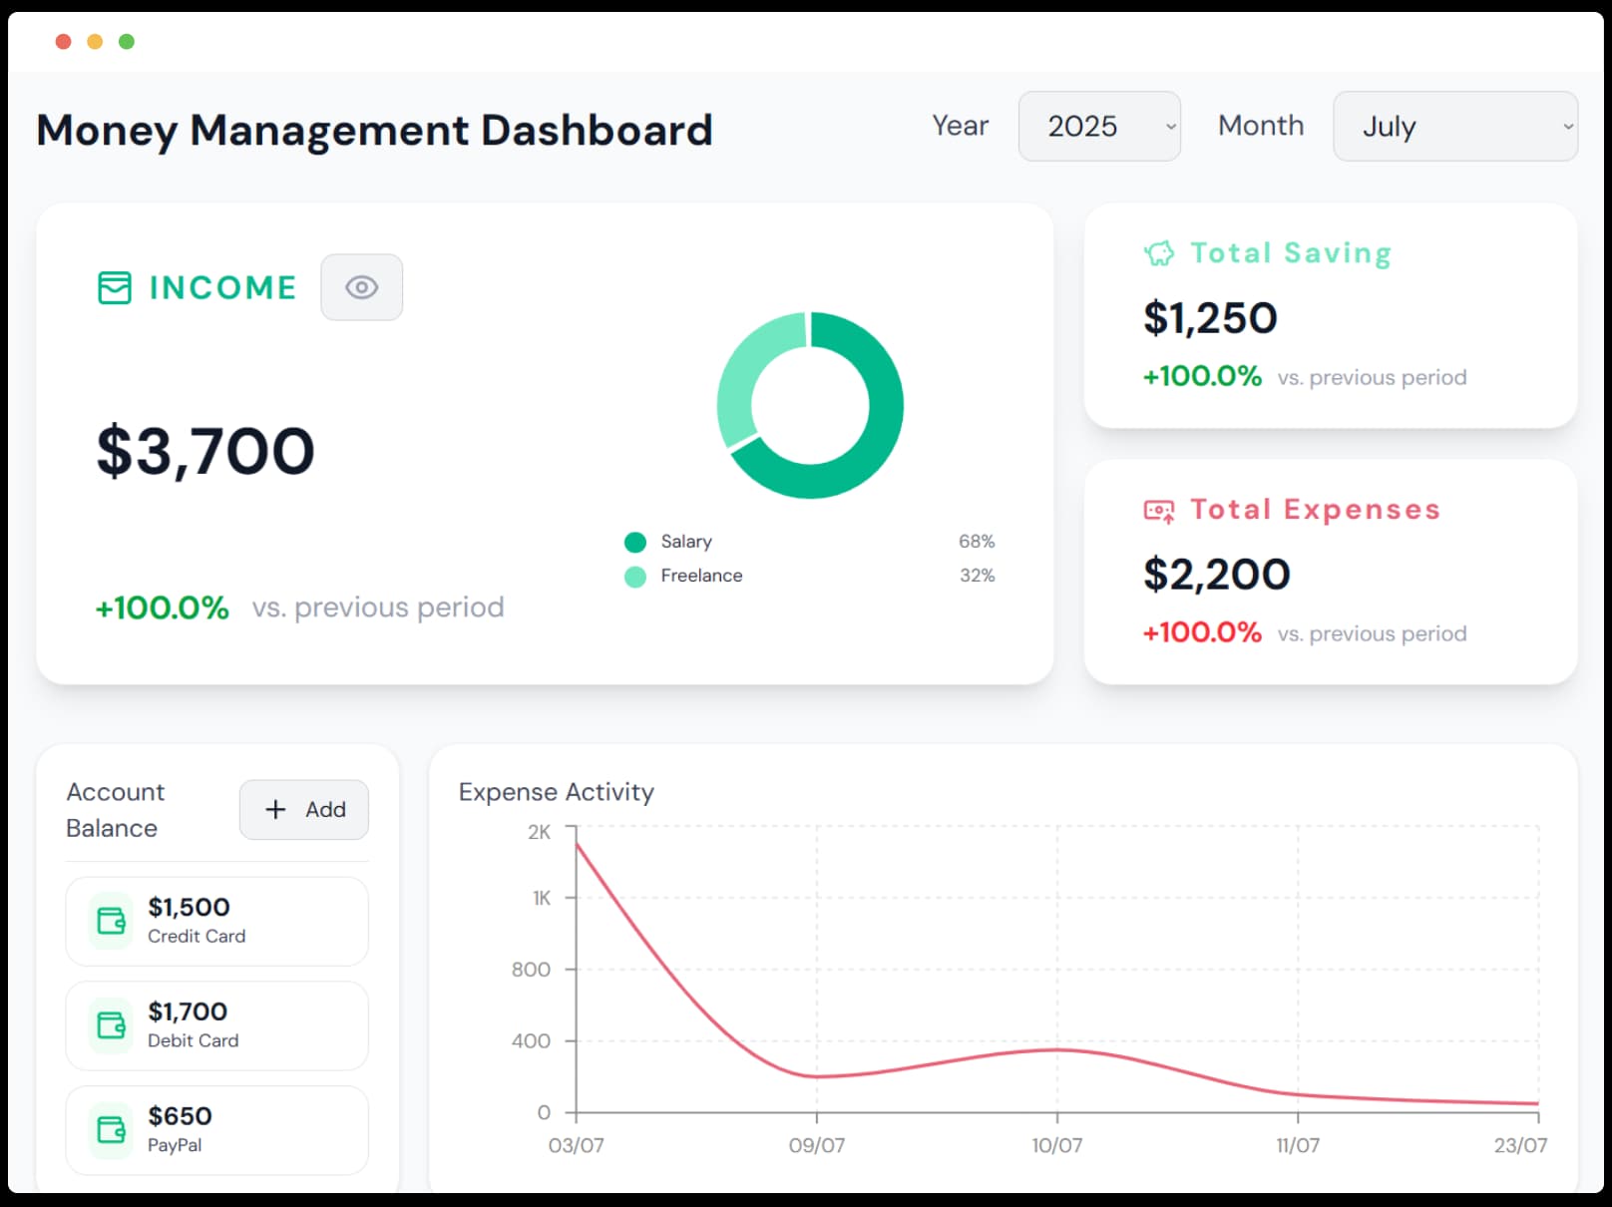Select the Expense Activity section header
Screen dimensions: 1612x1207
click(556, 792)
